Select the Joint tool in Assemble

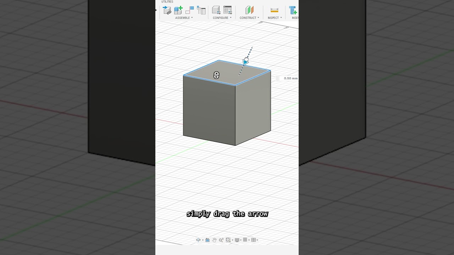click(x=167, y=10)
